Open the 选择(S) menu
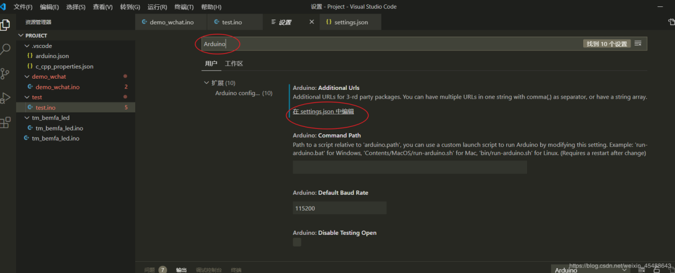The height and width of the screenshot is (273, 675). coord(76,7)
